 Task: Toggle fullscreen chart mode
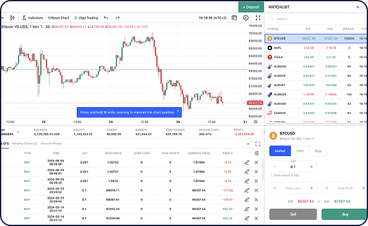[x=258, y=18]
